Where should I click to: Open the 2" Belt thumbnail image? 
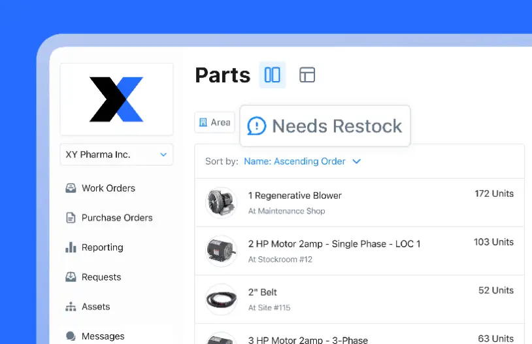pos(221,299)
